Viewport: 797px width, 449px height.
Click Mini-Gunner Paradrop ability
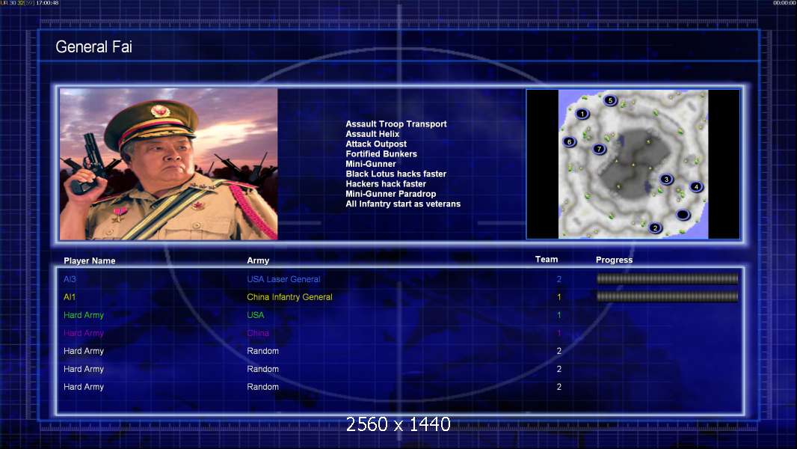(391, 194)
